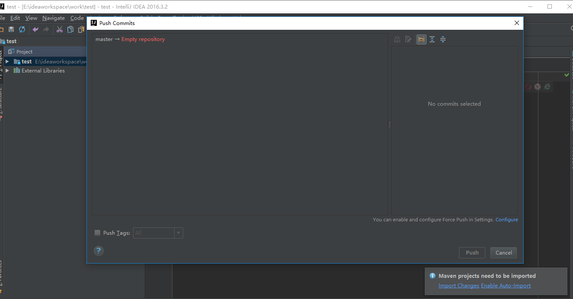The width and height of the screenshot is (573, 299).
Task: Expand the test project tree node
Action: pyautogui.click(x=7, y=62)
